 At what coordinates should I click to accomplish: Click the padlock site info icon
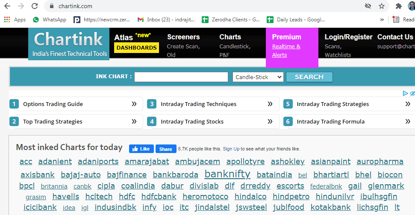coord(52,6)
